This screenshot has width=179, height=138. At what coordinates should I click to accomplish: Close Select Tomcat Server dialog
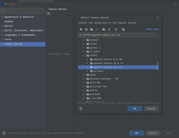coord(157,18)
